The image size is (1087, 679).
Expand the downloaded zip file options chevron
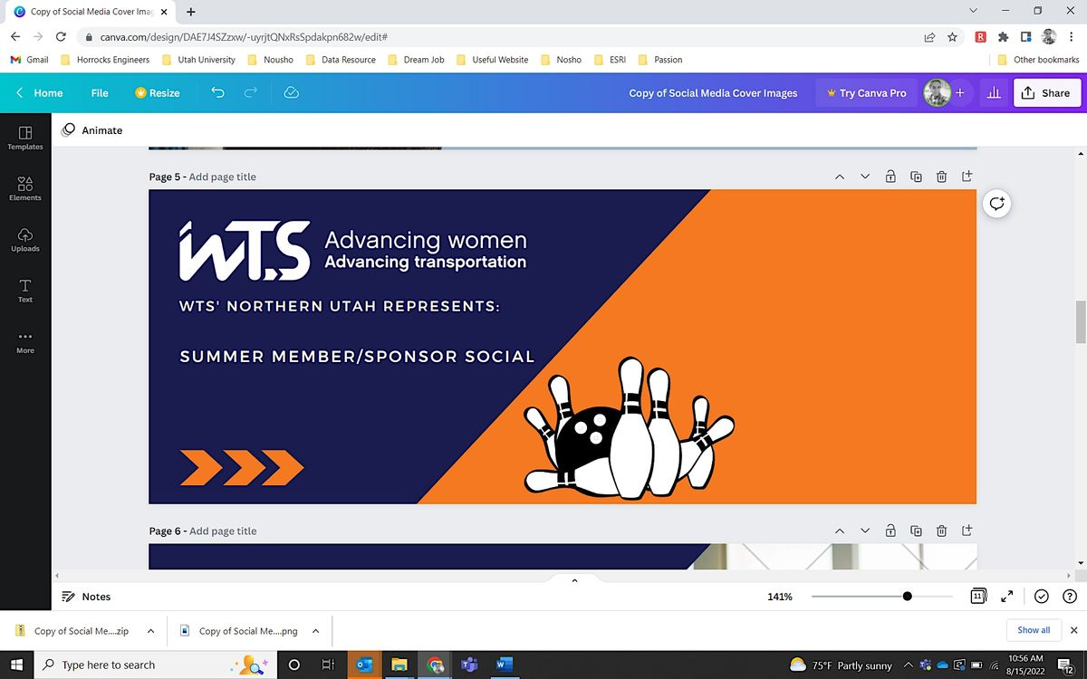point(150,631)
